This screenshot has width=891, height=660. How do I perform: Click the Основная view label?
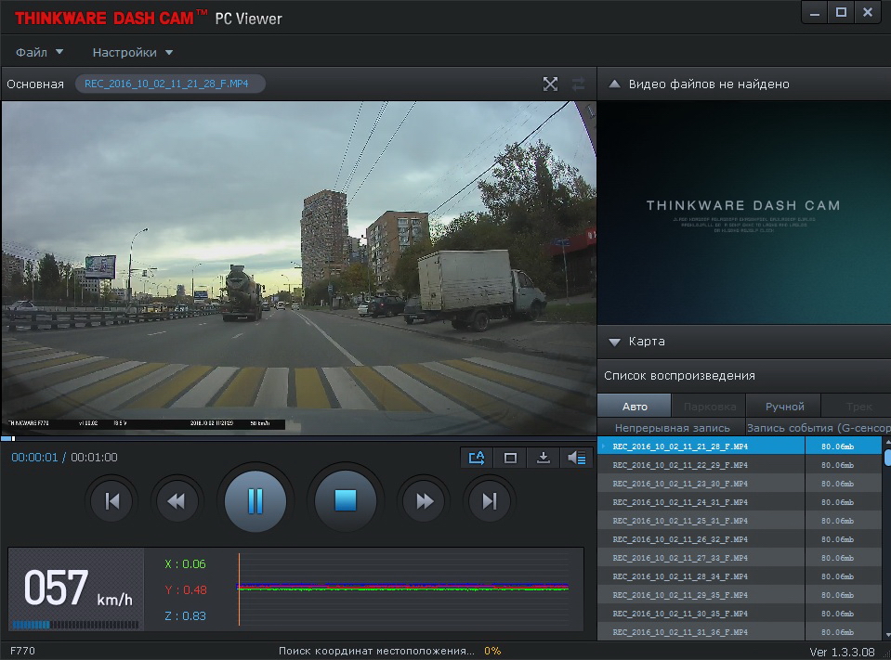[x=35, y=84]
